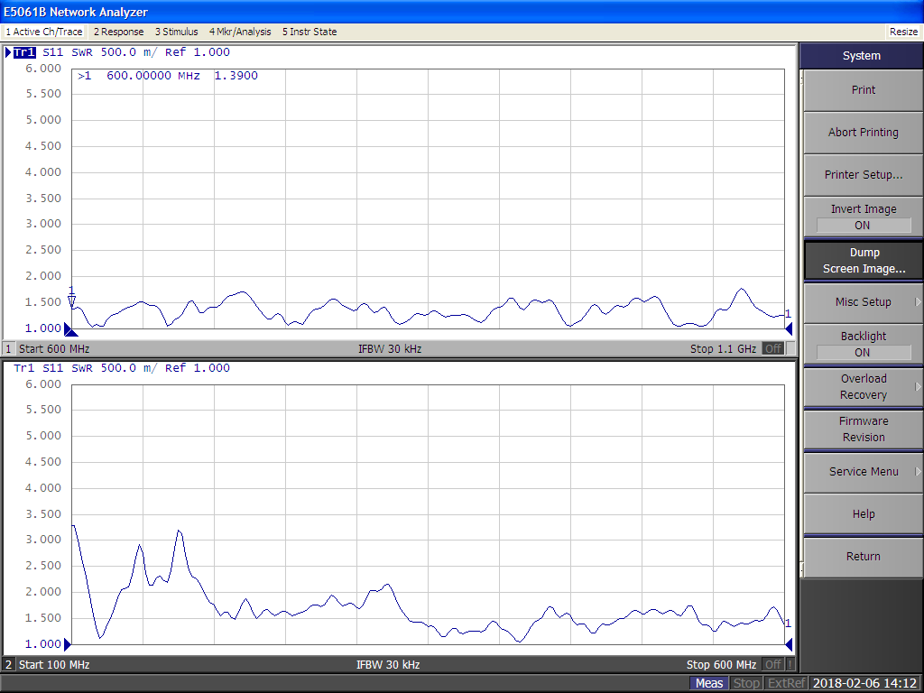Open the Active Ch/Trace menu

[44, 32]
